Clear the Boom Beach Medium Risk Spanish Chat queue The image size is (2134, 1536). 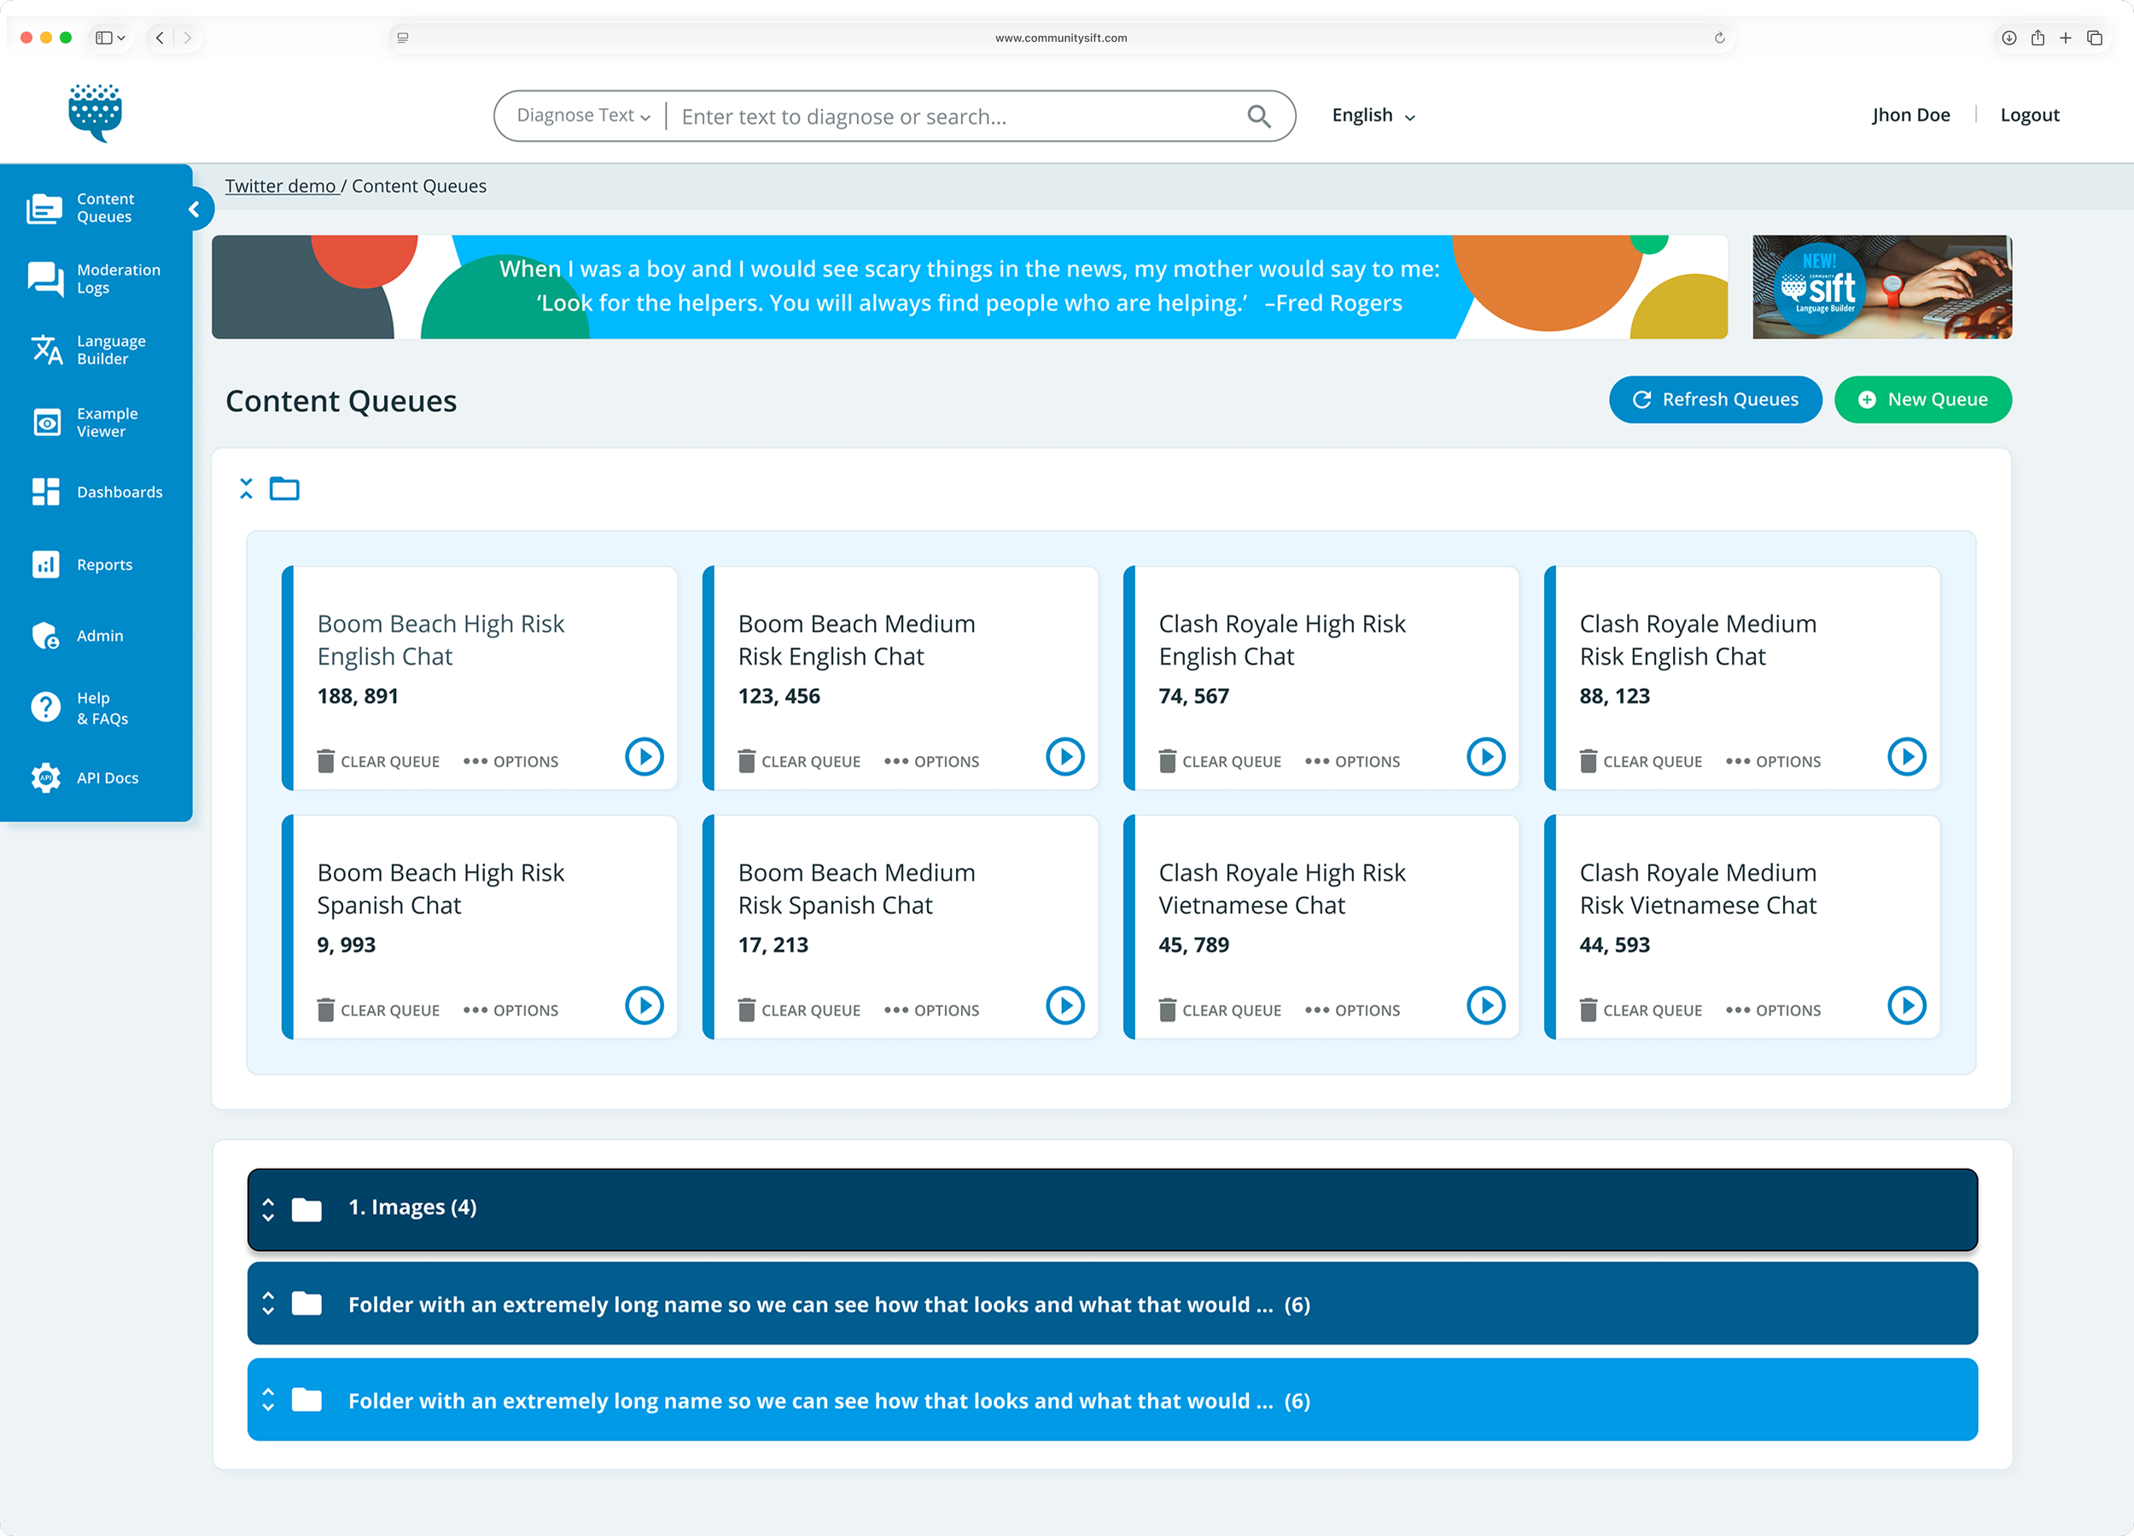coord(799,1010)
